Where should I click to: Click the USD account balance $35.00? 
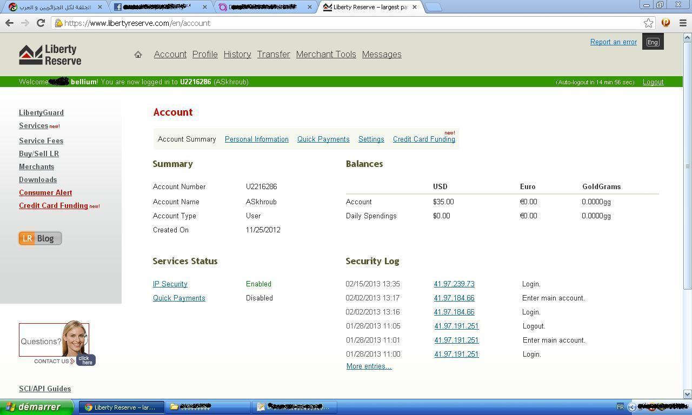443,202
